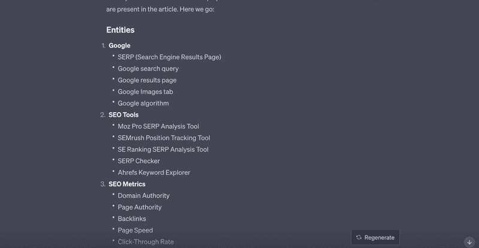Click SEMrush Position Tracking Tool text
479x248 pixels.
[163, 138]
